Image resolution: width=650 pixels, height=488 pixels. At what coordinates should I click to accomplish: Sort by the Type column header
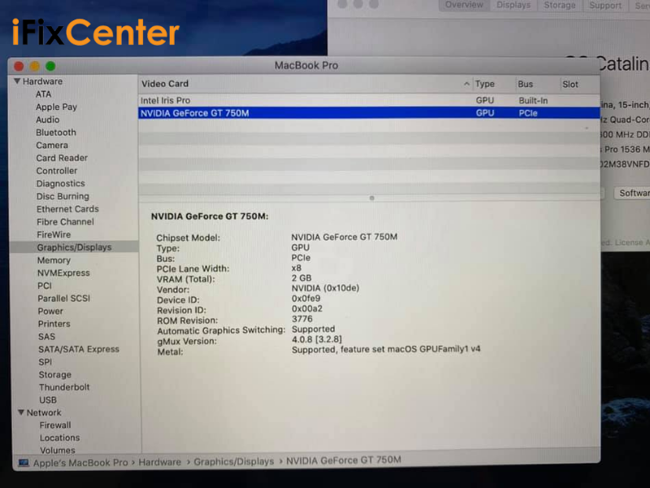pos(484,85)
